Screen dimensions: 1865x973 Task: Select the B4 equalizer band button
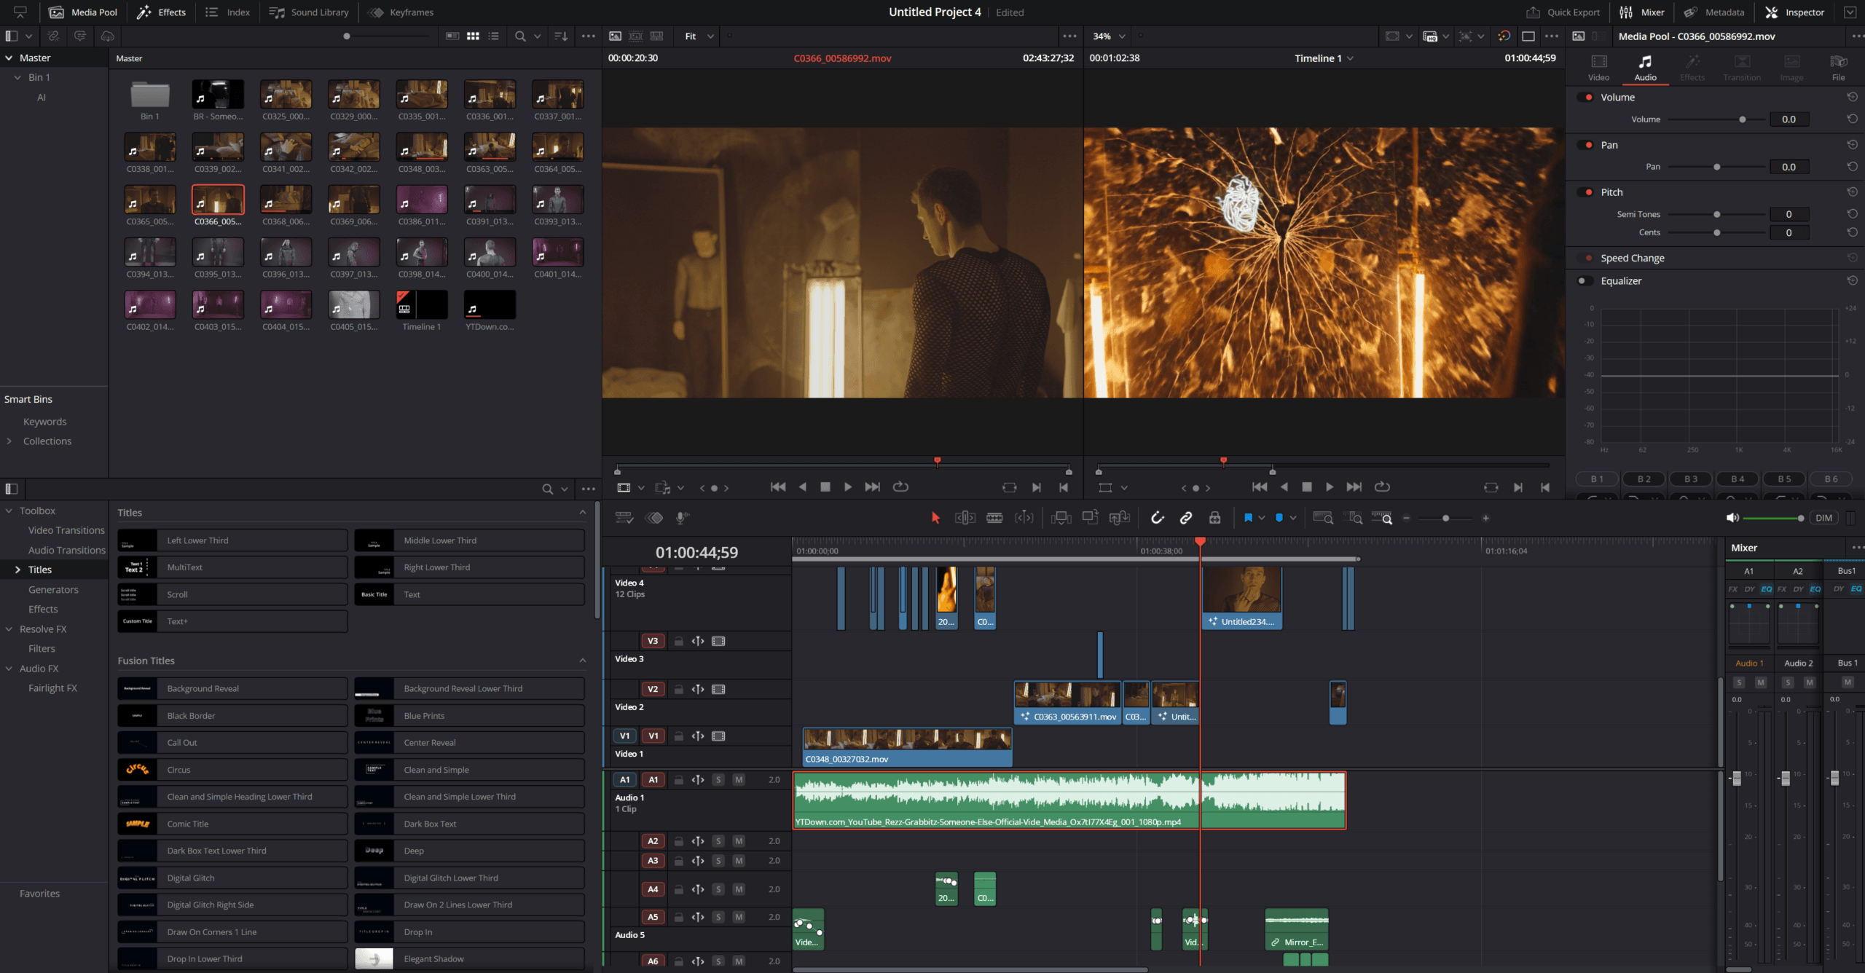1737,478
